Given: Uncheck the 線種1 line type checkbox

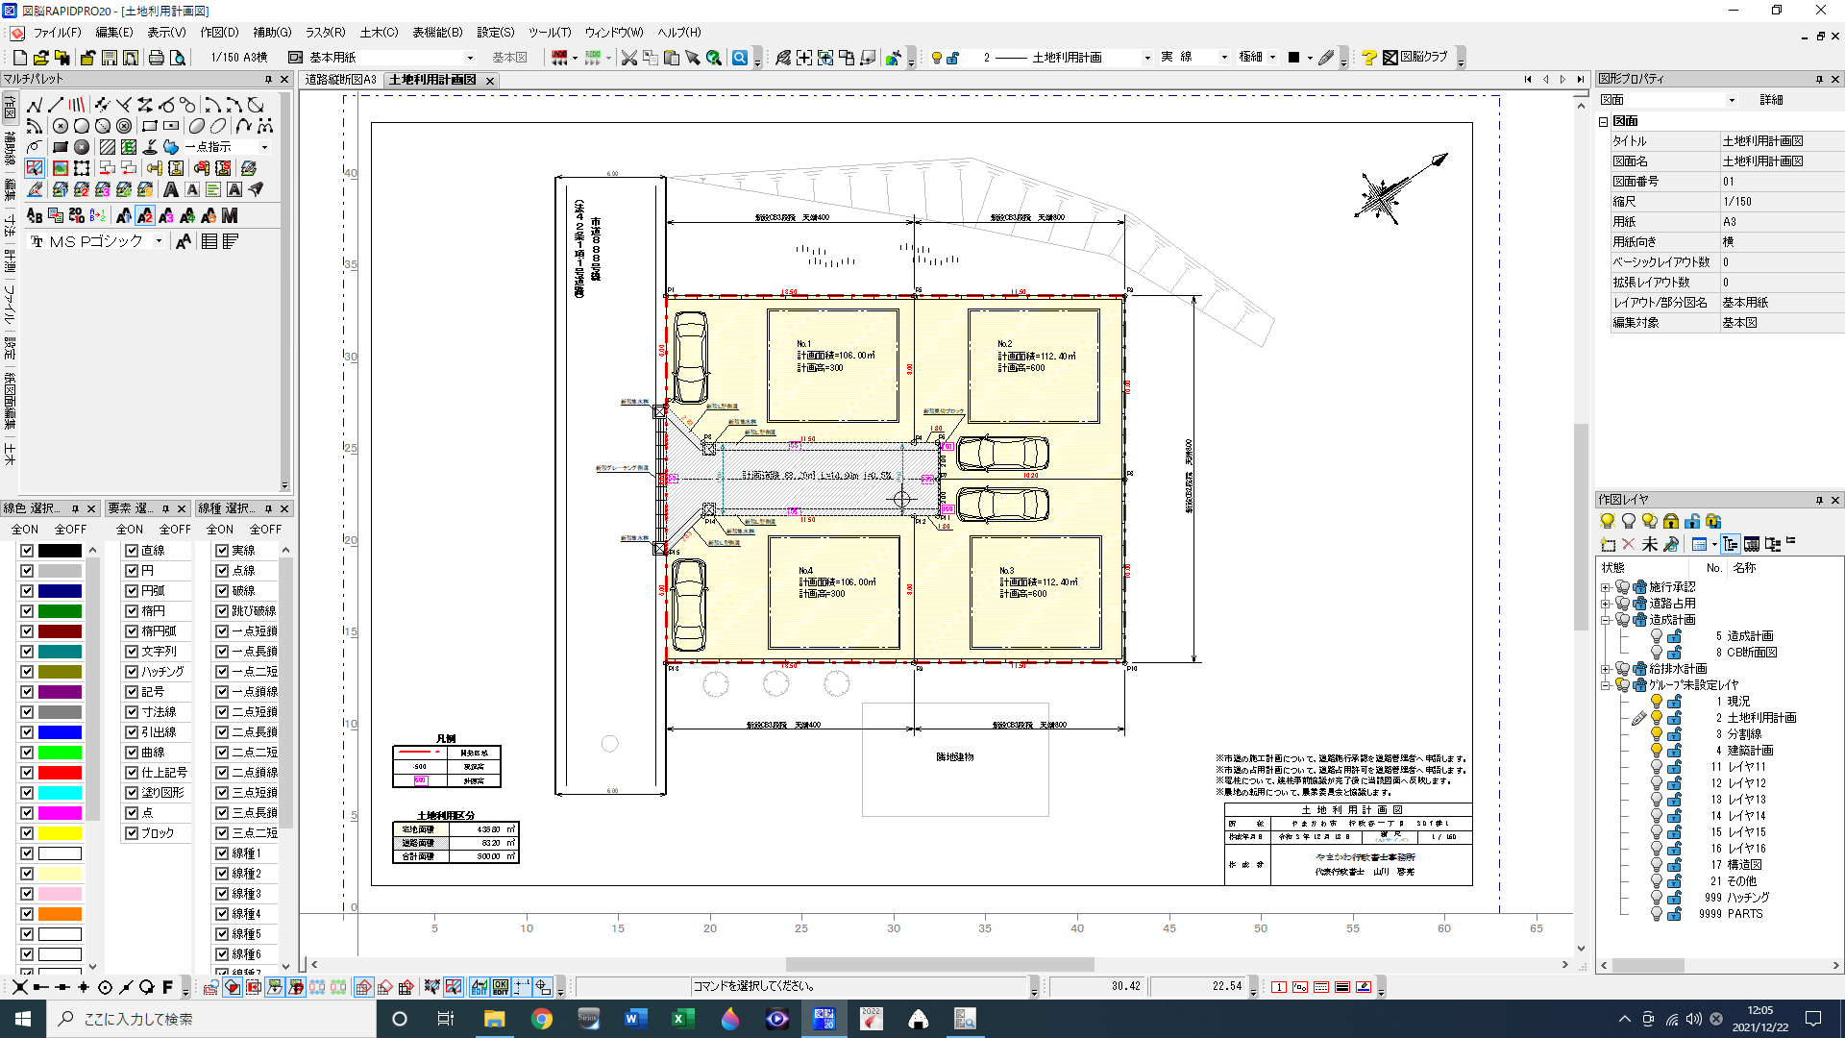Looking at the screenshot, I should [222, 853].
